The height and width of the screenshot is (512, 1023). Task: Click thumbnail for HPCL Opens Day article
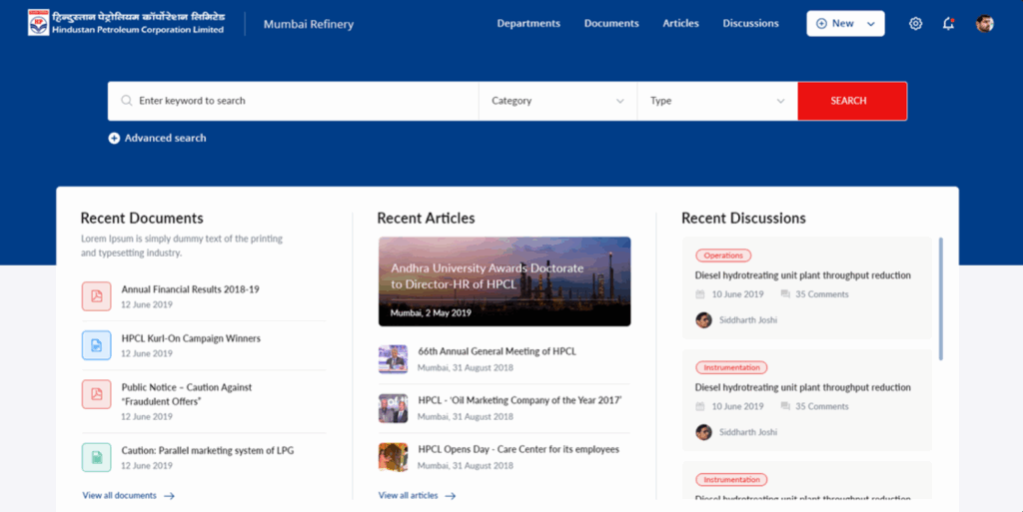point(393,457)
